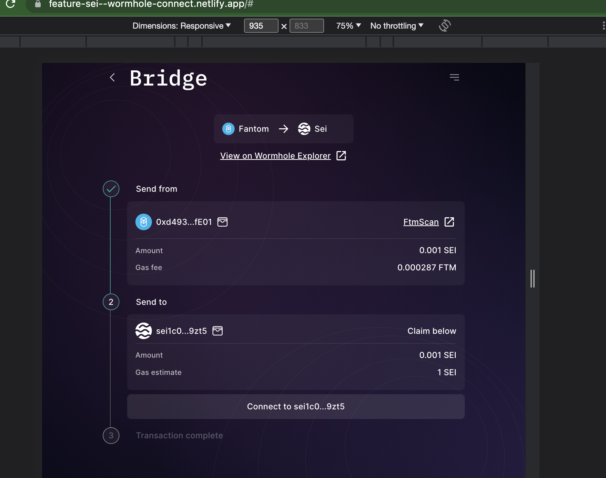Click external-link icon beside Wormhole Explorer
Image resolution: width=606 pixels, height=478 pixels.
341,156
